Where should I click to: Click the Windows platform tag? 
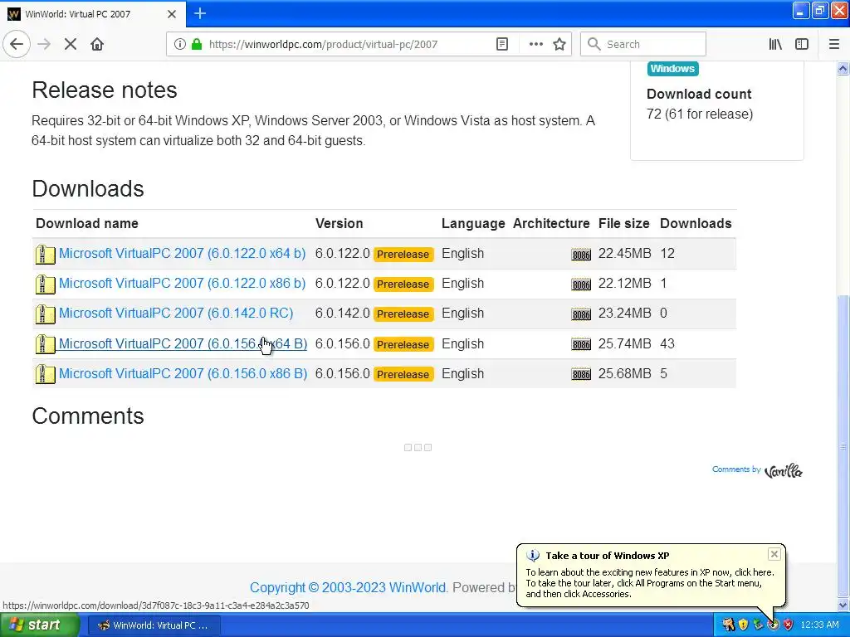point(672,69)
